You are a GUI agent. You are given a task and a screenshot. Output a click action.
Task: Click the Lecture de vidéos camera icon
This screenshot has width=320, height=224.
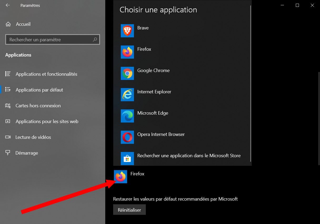tap(8, 137)
